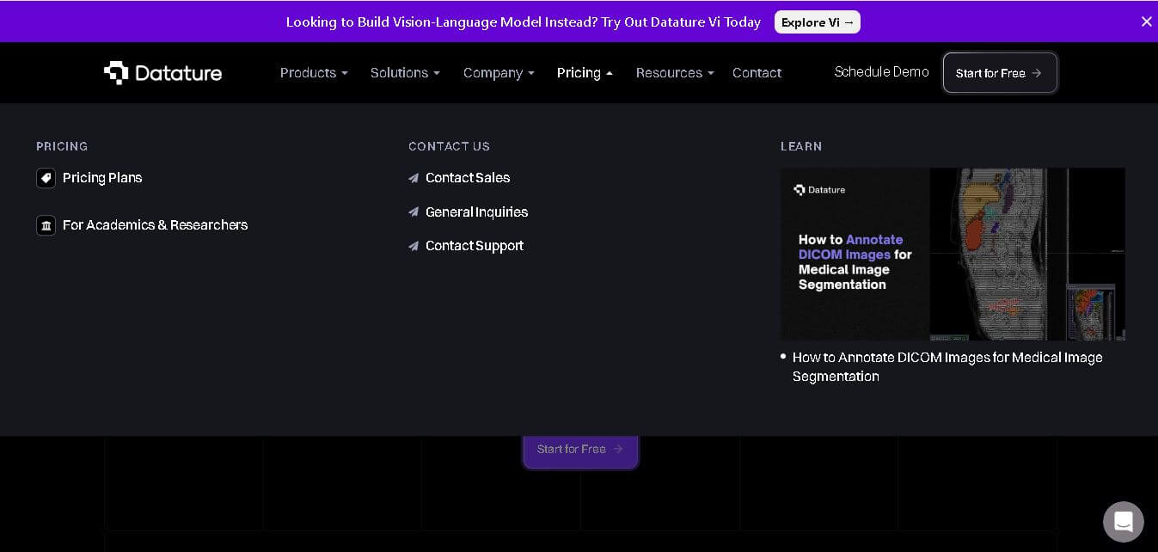This screenshot has width=1158, height=552.
Task: Expand the Products dropdown menu
Action: [x=314, y=73]
